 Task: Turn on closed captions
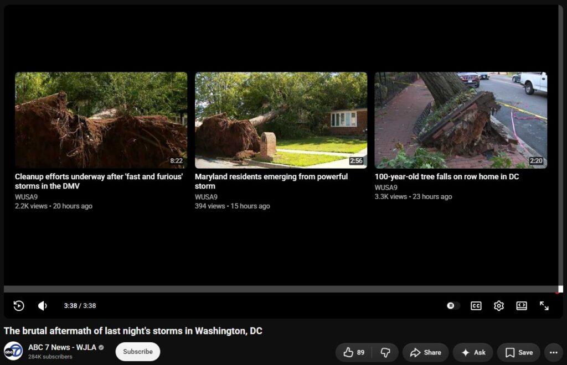tap(476, 306)
